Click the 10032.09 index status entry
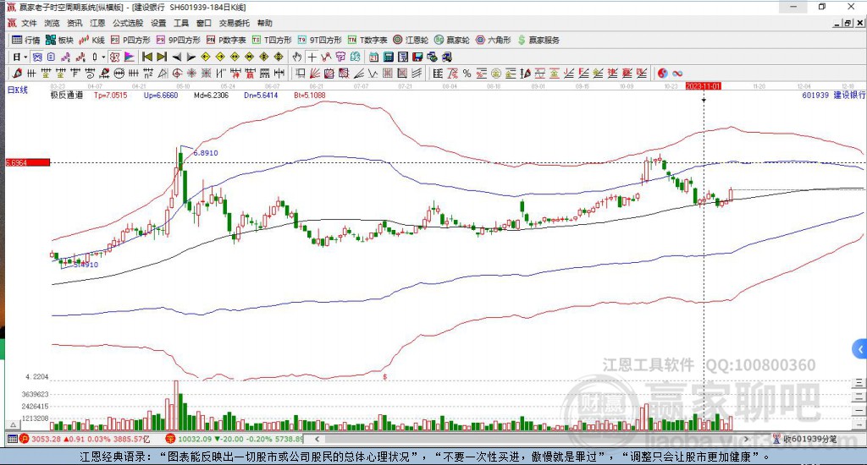 (235, 439)
